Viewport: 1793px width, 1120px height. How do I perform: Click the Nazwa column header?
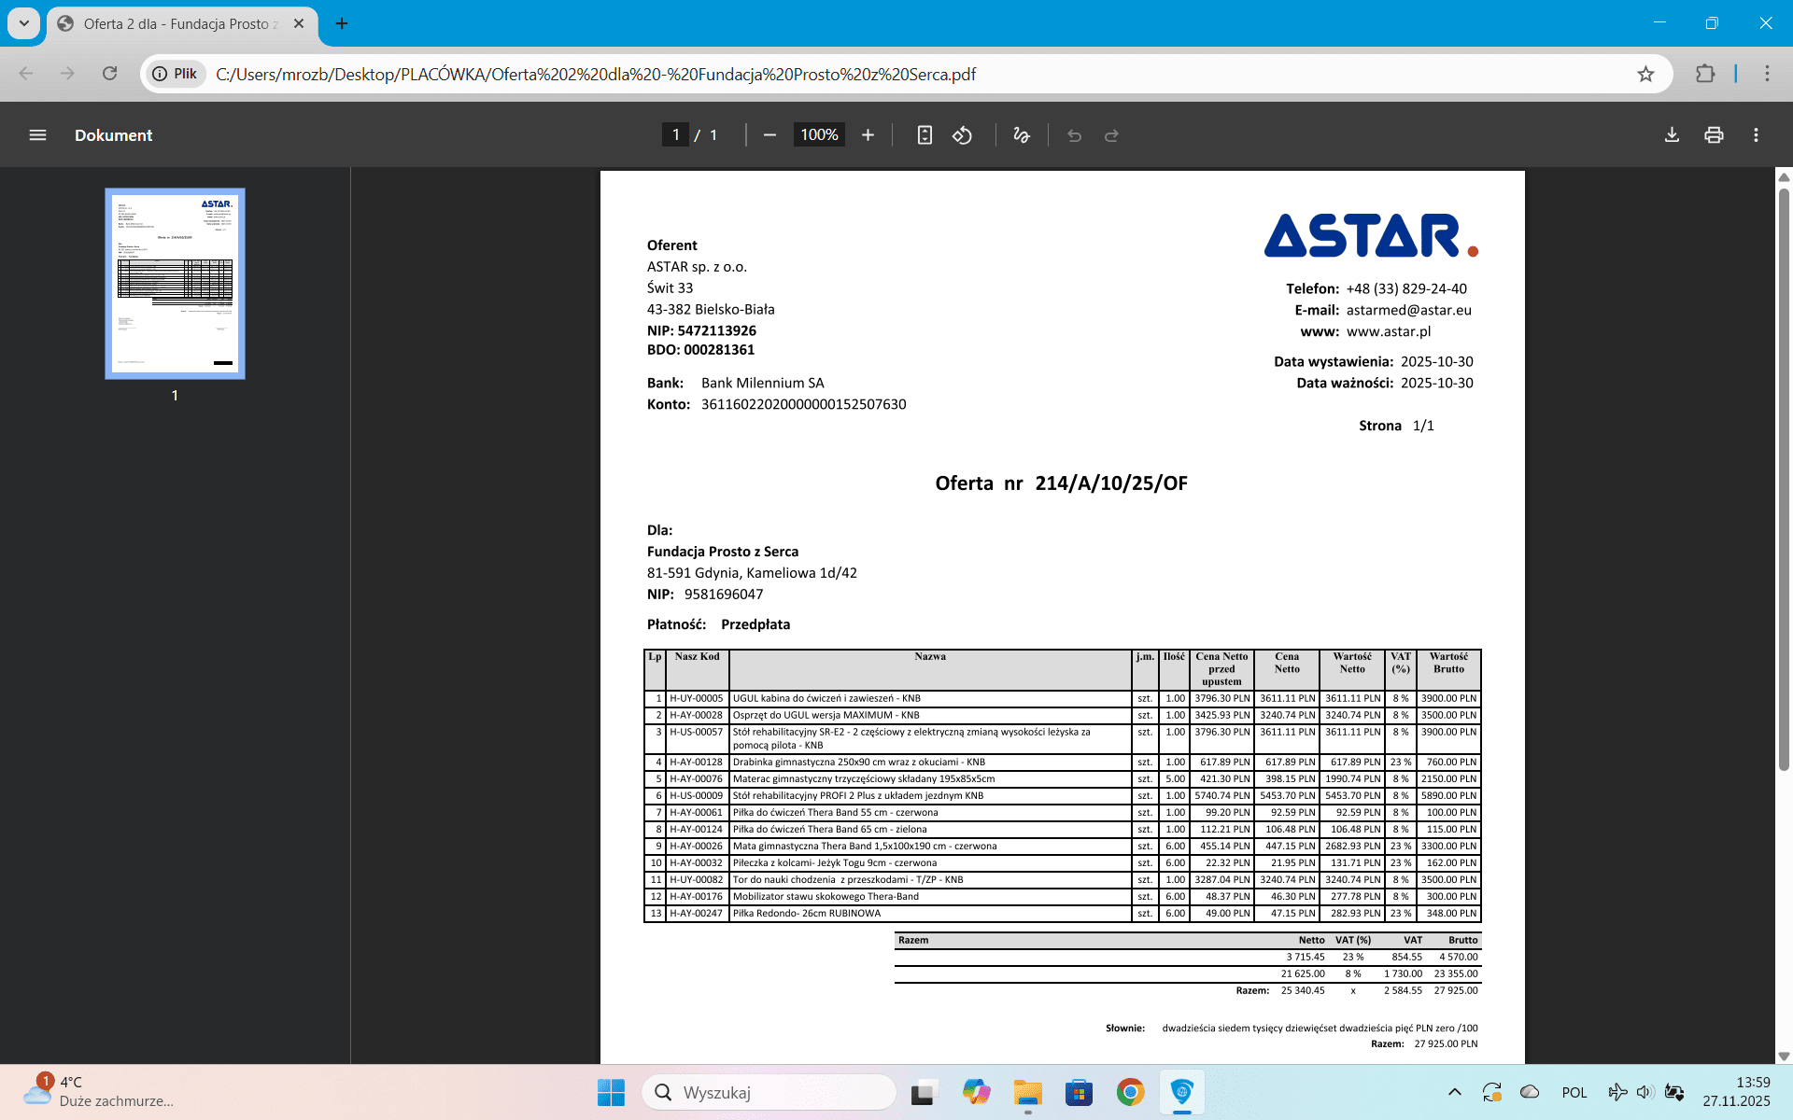(x=930, y=656)
